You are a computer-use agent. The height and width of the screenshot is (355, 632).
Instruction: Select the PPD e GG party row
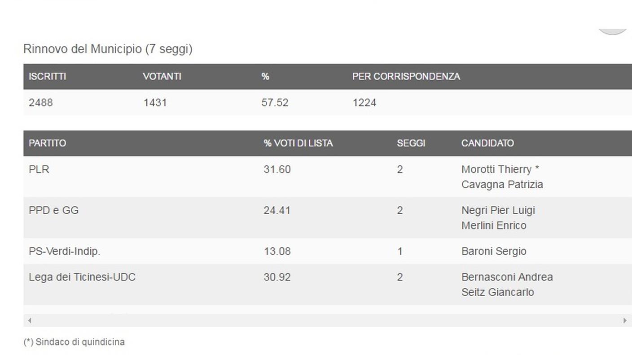pyautogui.click(x=328, y=217)
